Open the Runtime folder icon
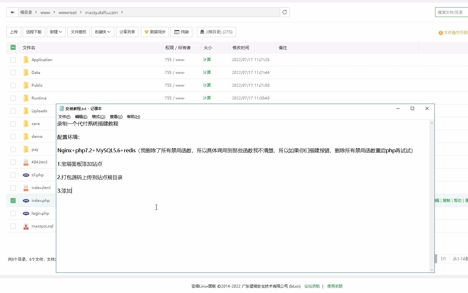Viewport: 468px width, 293px height. point(26,98)
